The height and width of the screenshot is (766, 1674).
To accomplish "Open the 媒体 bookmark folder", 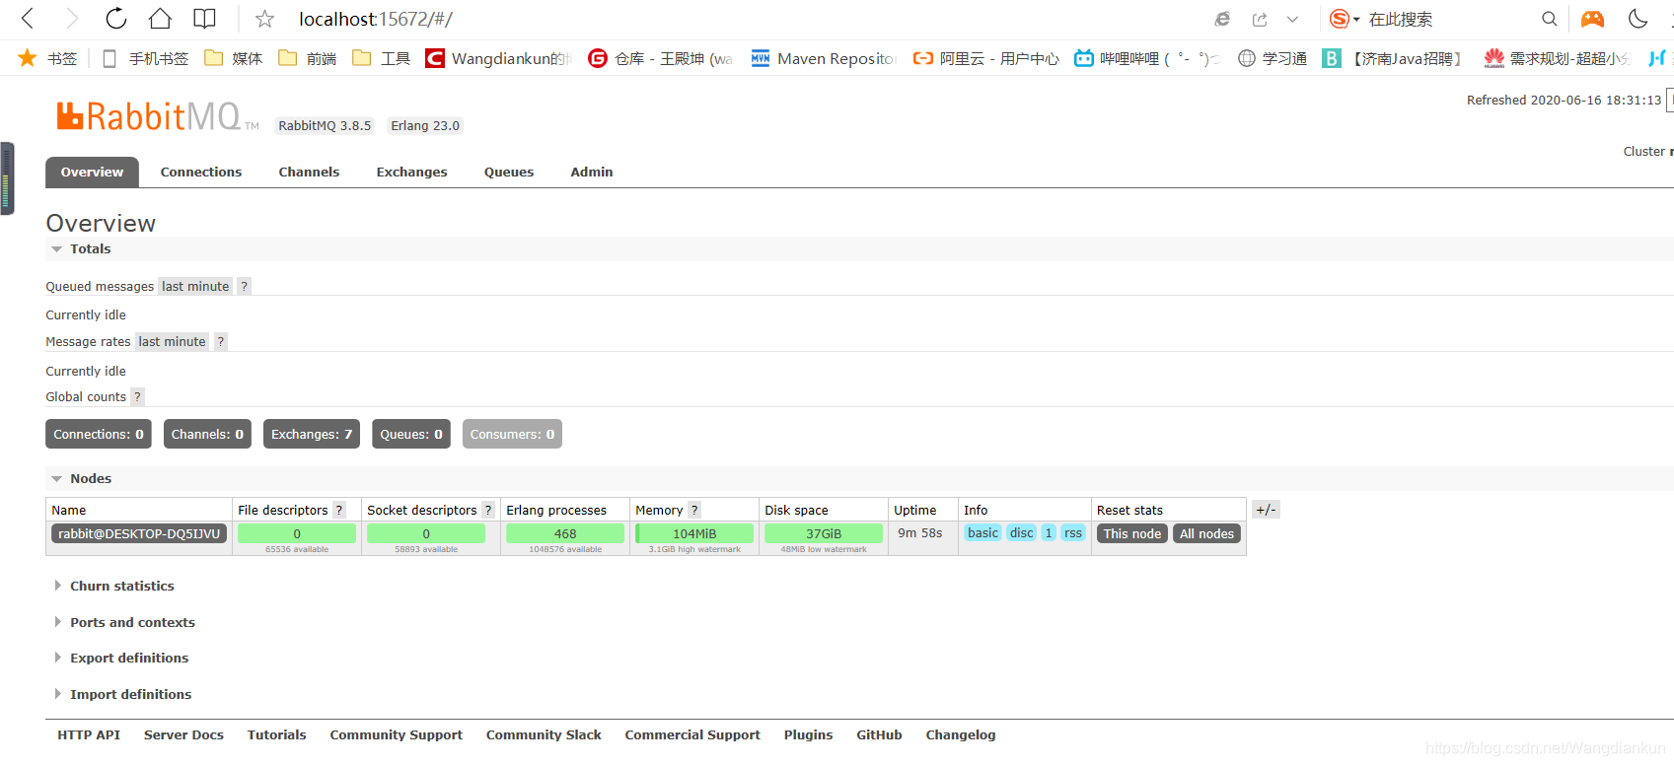I will tap(234, 58).
